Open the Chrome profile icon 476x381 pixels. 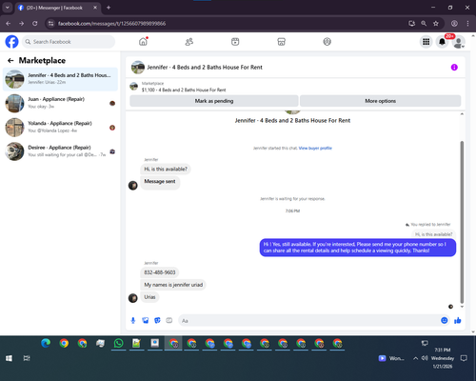click(454, 24)
